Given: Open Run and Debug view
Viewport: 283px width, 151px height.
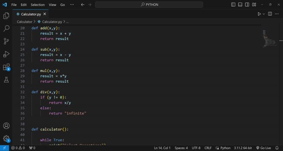Looking at the screenshot, I should 6,54.
